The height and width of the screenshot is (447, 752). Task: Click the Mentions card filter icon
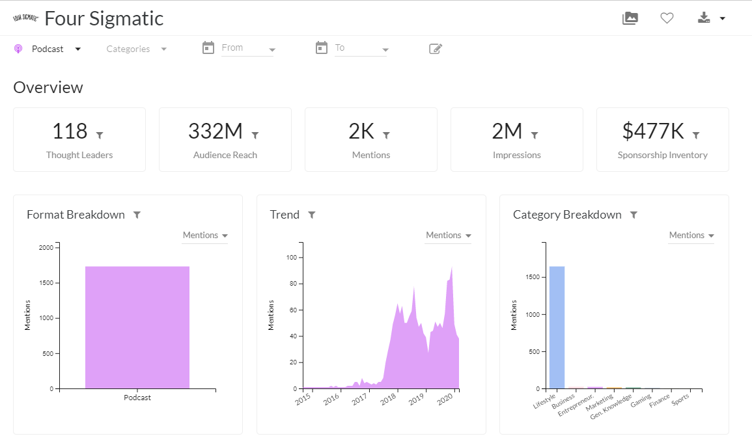(386, 135)
